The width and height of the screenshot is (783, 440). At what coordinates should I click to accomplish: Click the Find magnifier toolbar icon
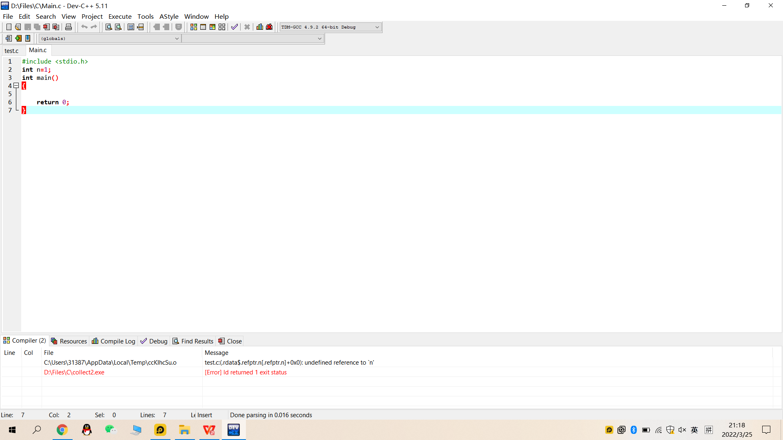[108, 27]
